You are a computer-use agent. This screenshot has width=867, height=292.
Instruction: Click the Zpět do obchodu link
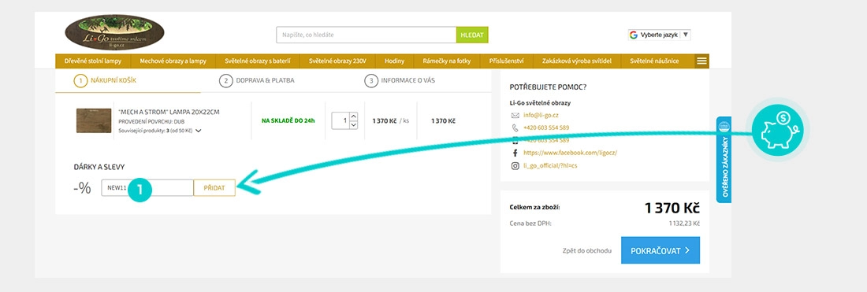[587, 250]
